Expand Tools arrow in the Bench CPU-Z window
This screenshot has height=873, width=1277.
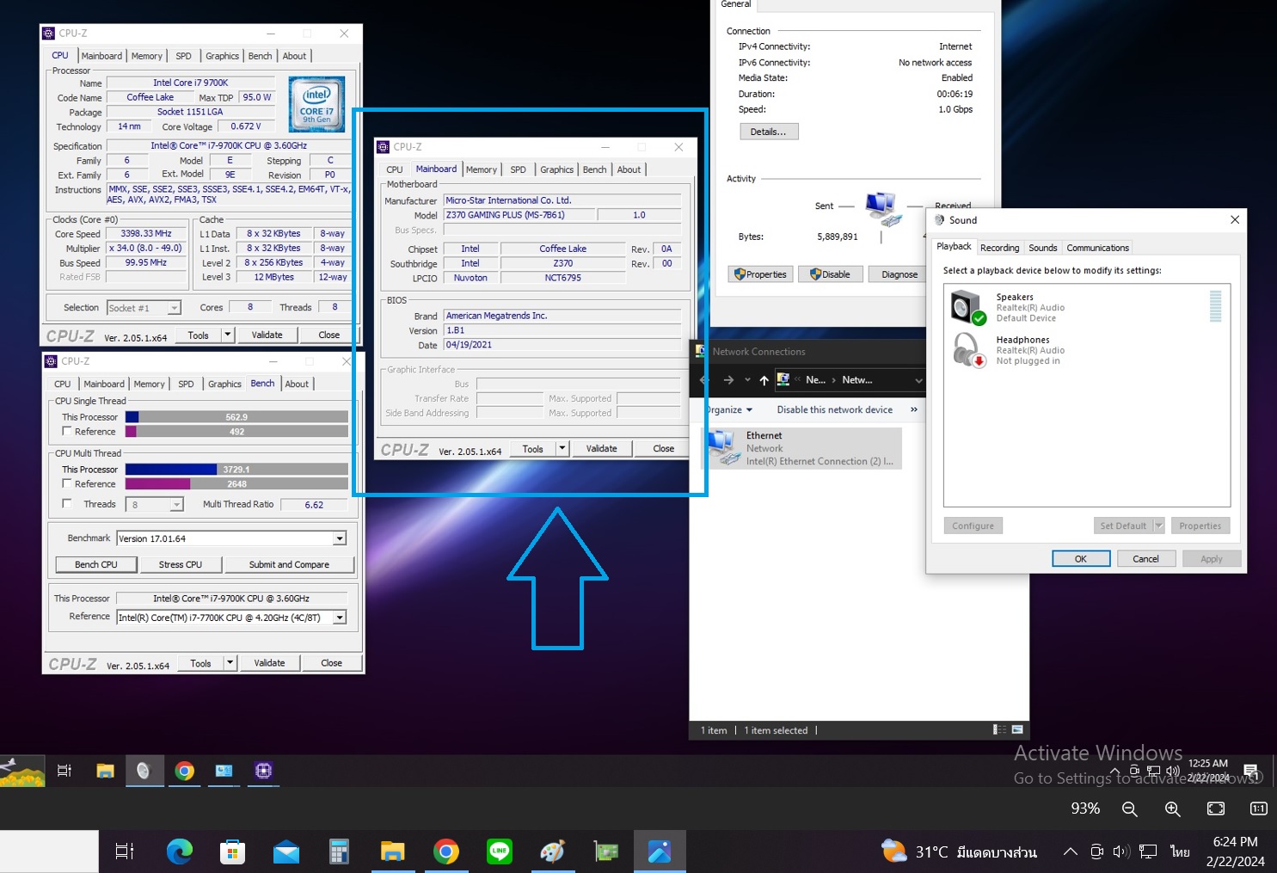(x=230, y=663)
